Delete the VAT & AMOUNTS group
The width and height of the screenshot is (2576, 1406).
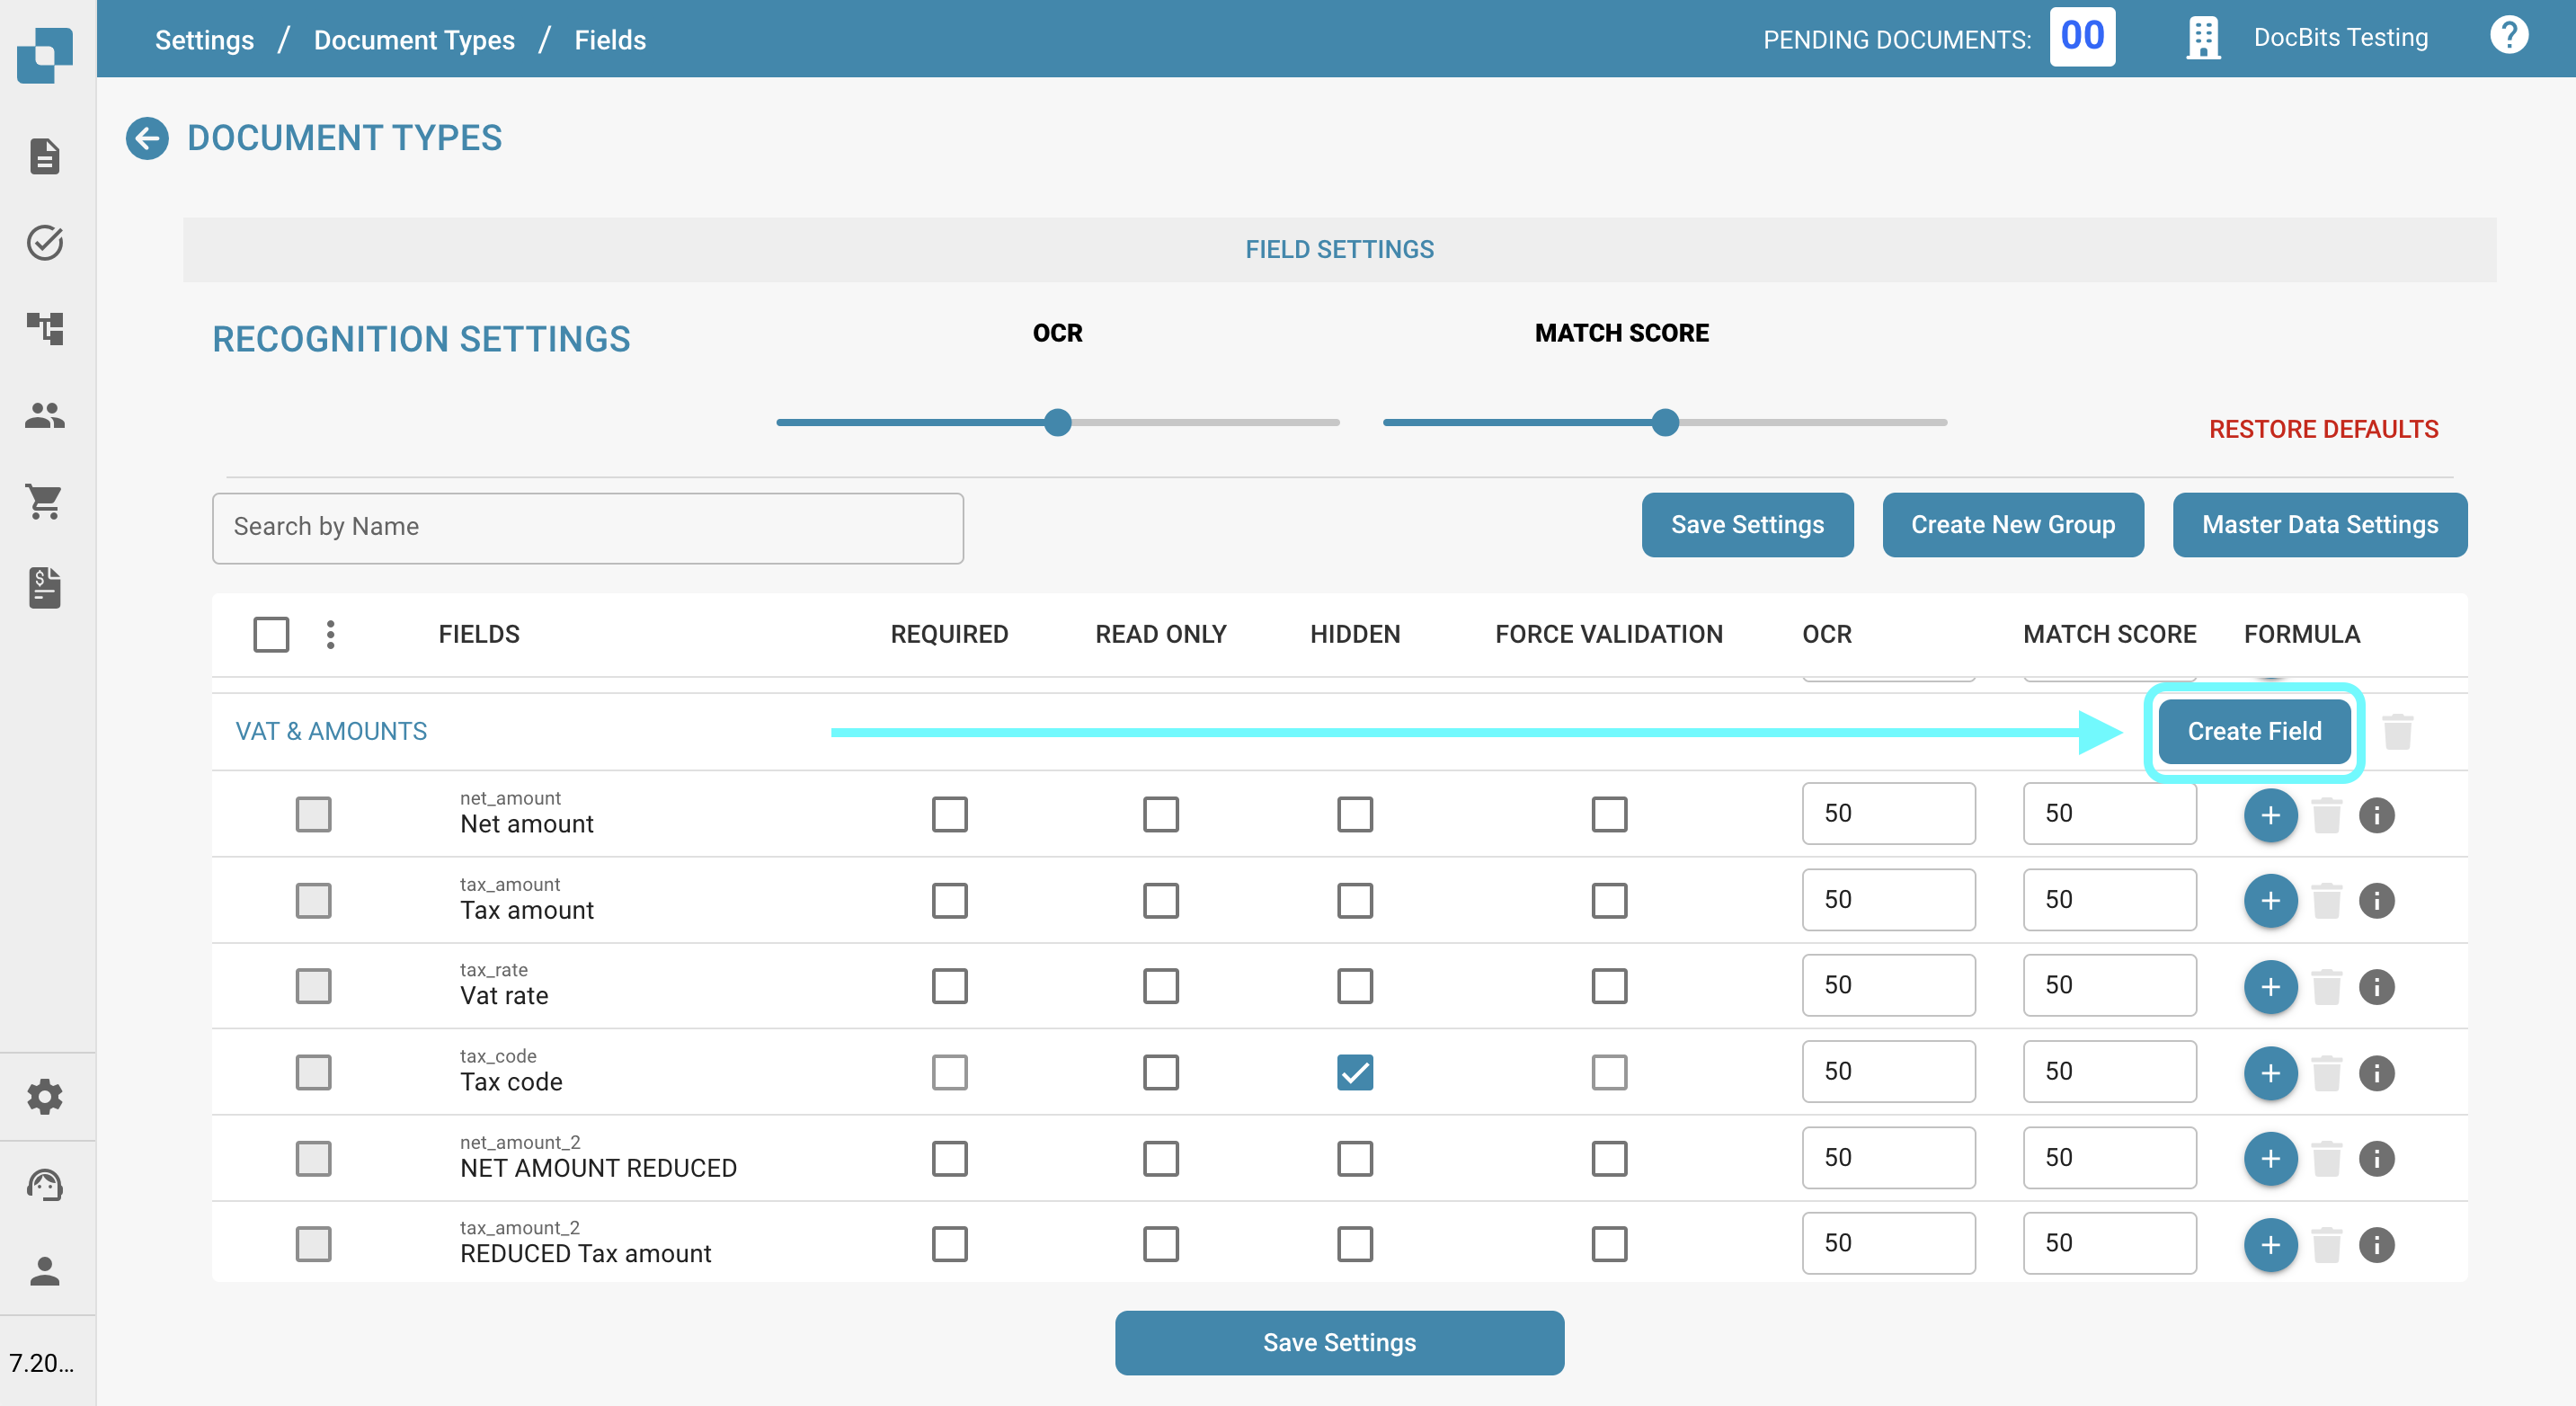(x=2397, y=732)
